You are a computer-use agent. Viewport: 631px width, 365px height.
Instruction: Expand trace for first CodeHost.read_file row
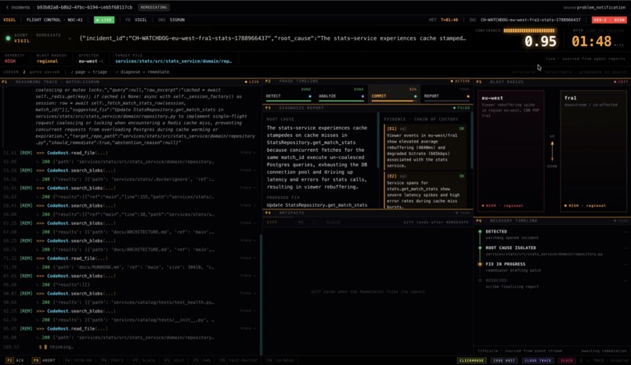(246, 153)
